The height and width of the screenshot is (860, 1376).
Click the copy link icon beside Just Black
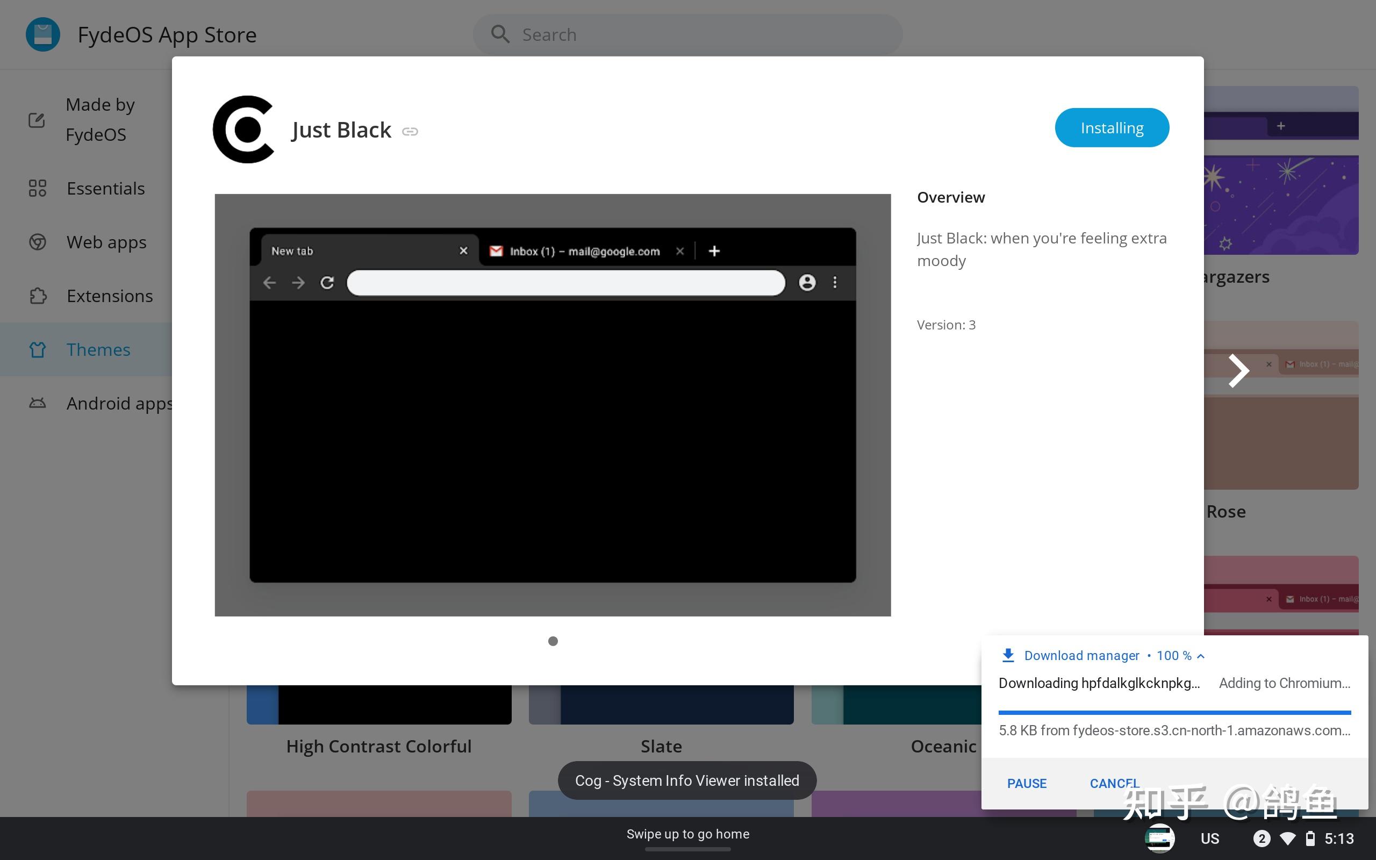click(x=410, y=132)
